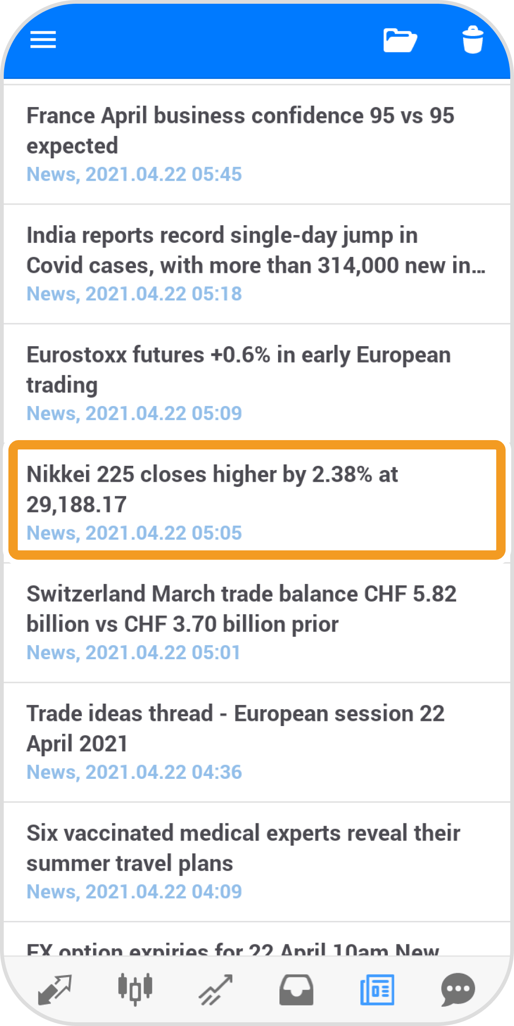Open the candlestick Charts tab
The width and height of the screenshot is (514, 1026).
135,989
